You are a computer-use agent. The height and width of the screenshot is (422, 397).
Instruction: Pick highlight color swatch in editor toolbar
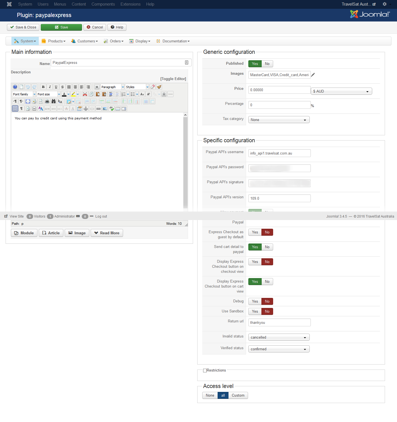point(73,94)
